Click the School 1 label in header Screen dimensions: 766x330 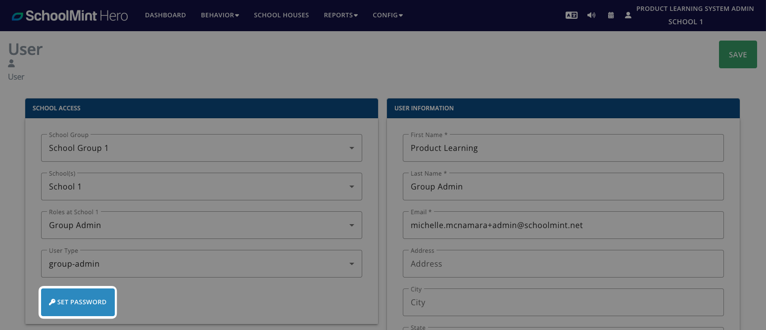(x=685, y=22)
